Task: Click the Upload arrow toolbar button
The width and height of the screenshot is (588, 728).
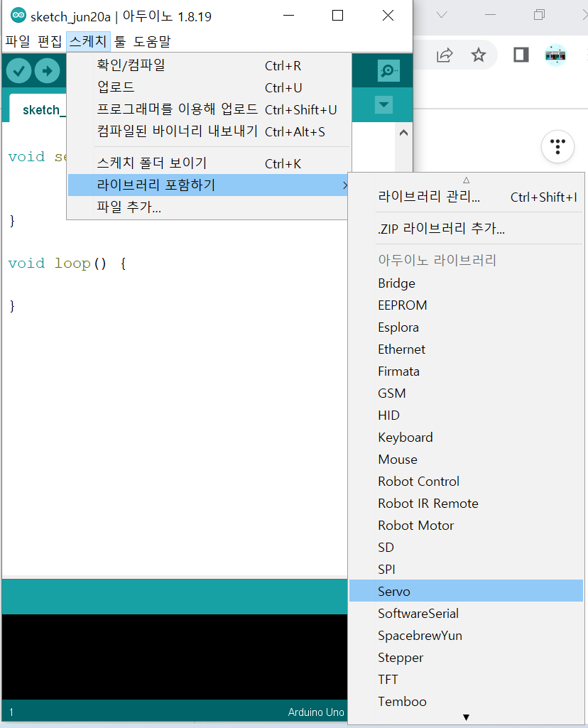Action: tap(48, 71)
